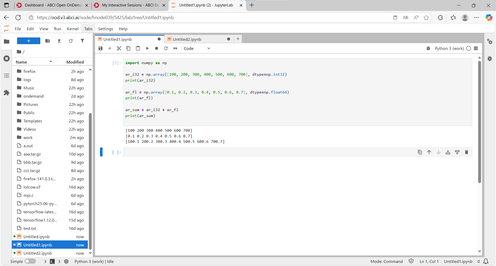This screenshot has height=266, width=496.
Task: Click the browser address bar URL
Action: click(x=105, y=18)
